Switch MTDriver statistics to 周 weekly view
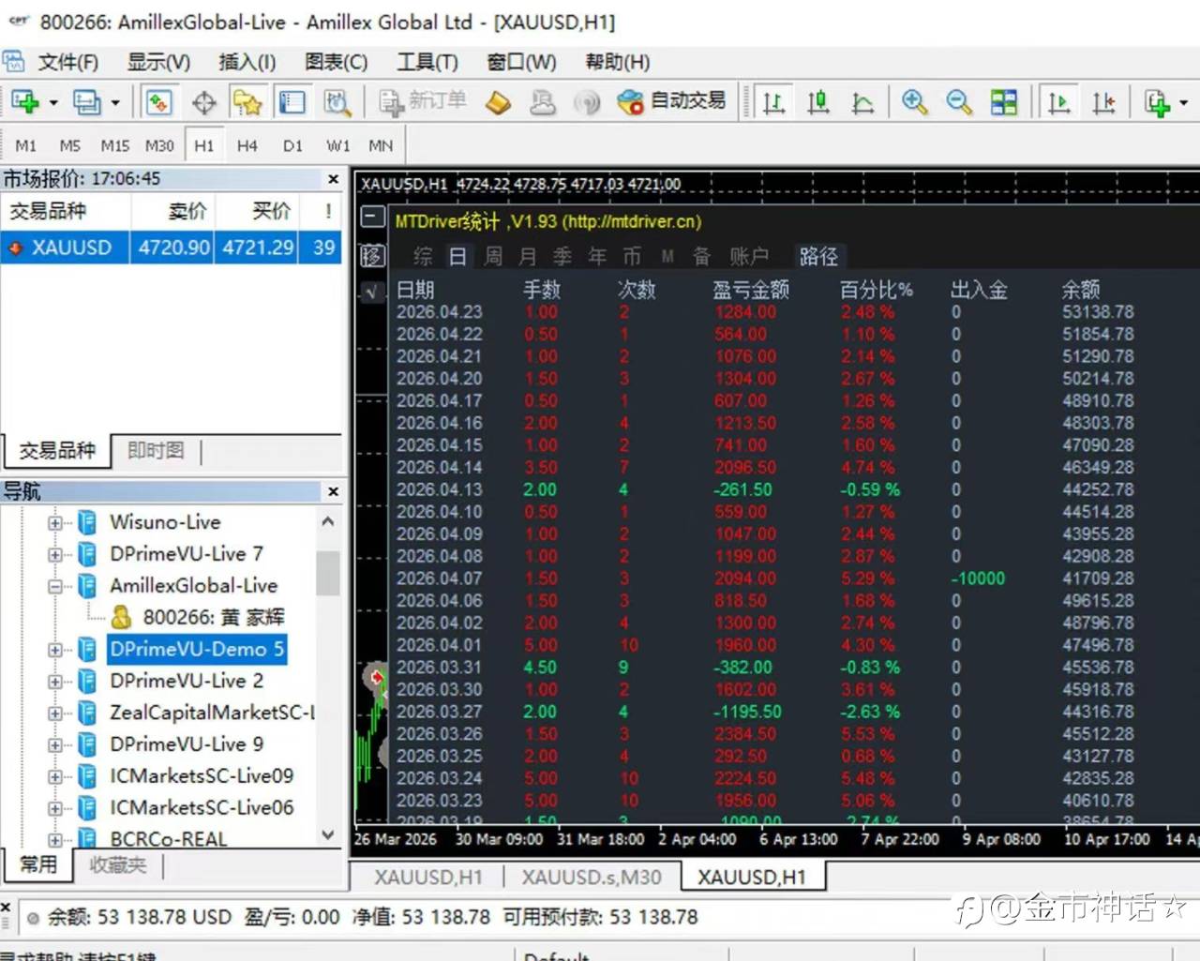This screenshot has height=961, width=1200. pyautogui.click(x=493, y=255)
